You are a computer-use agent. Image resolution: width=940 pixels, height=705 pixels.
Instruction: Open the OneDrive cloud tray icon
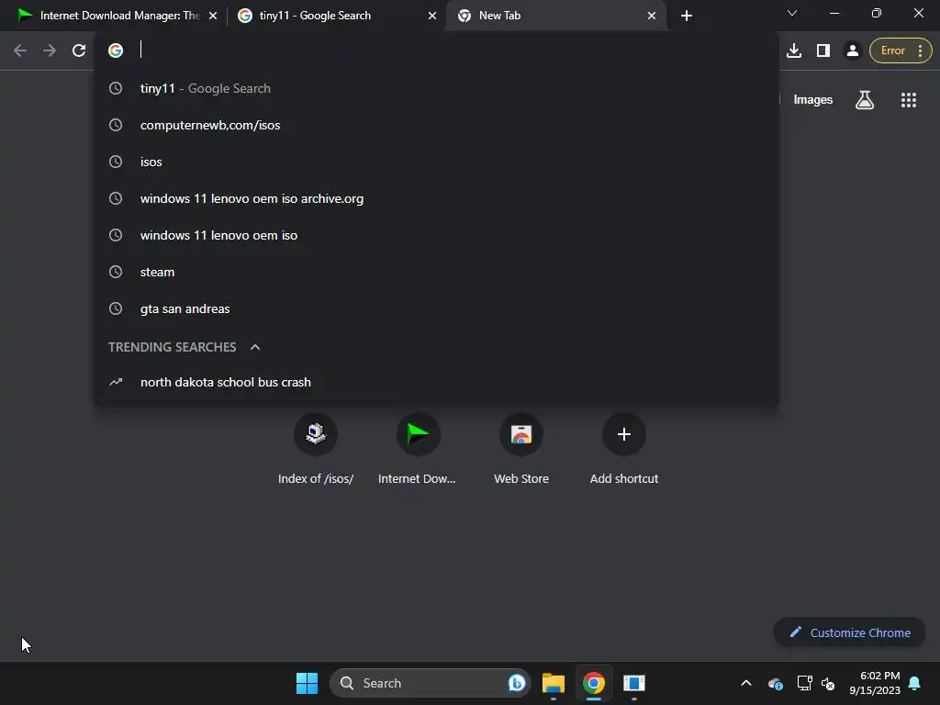click(x=775, y=683)
